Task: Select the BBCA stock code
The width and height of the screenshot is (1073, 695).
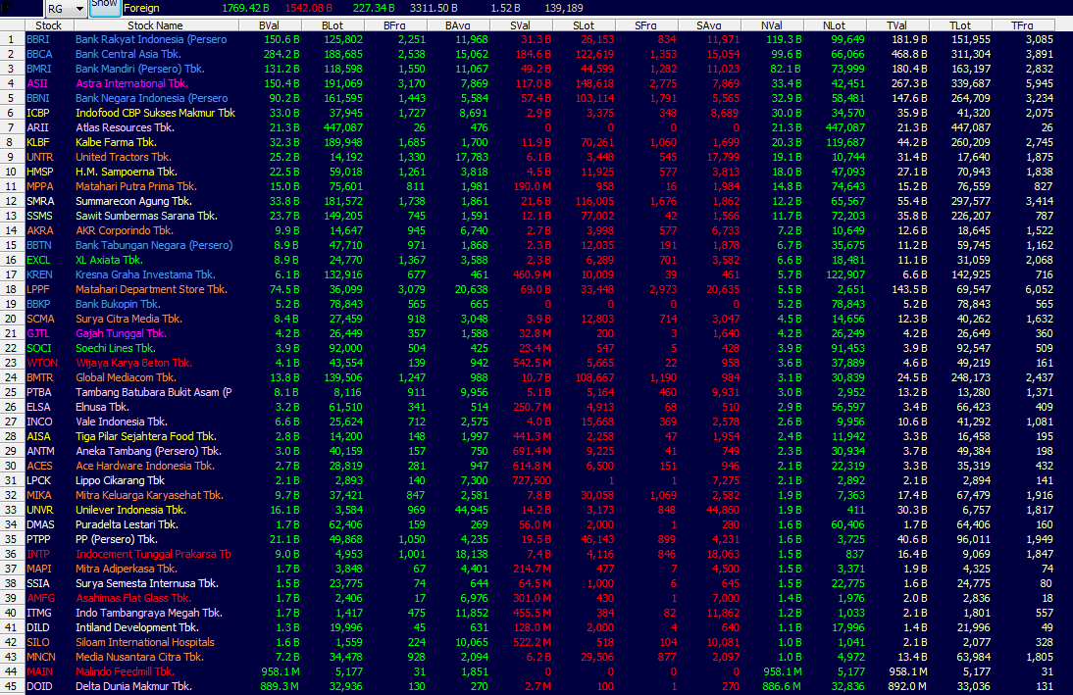Action: tap(39, 54)
